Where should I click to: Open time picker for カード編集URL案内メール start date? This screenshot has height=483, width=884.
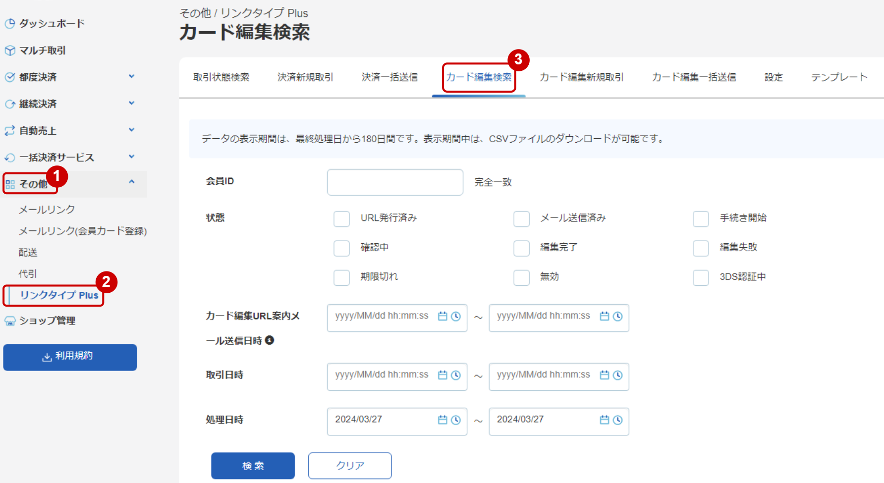[x=456, y=316]
